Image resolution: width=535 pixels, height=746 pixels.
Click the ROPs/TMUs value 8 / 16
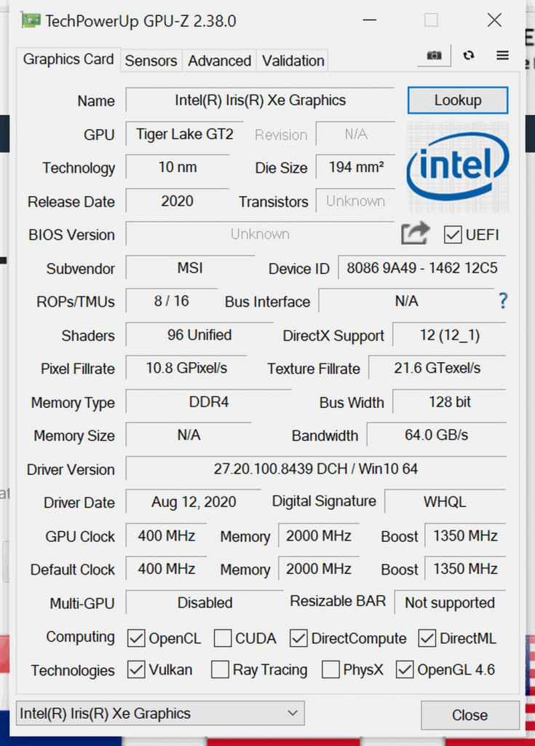172,301
